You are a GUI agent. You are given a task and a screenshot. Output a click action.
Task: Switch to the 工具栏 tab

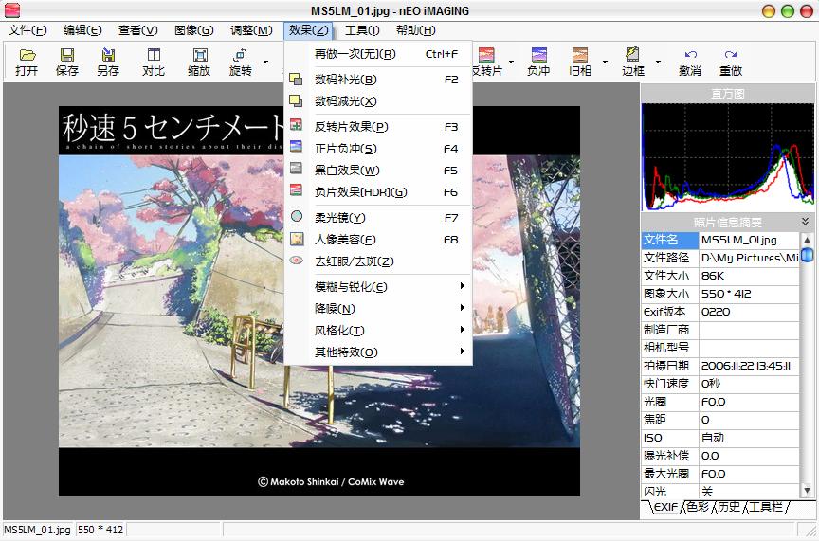pos(766,507)
